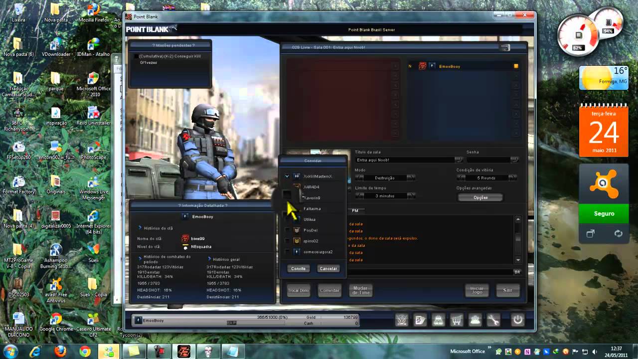The width and height of the screenshot is (638, 359).
Task: Click the Senha password field
Action: click(488, 160)
